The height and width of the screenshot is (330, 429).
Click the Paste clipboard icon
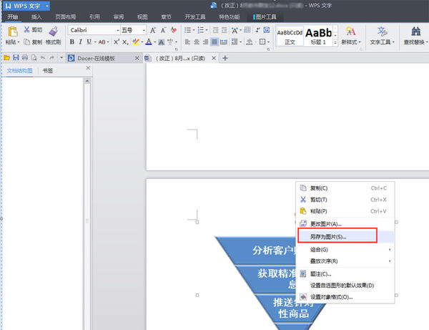[x=12, y=31]
